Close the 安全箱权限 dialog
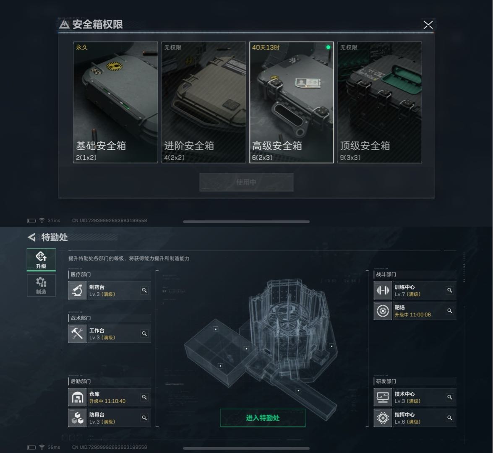493x453 pixels. coord(428,25)
